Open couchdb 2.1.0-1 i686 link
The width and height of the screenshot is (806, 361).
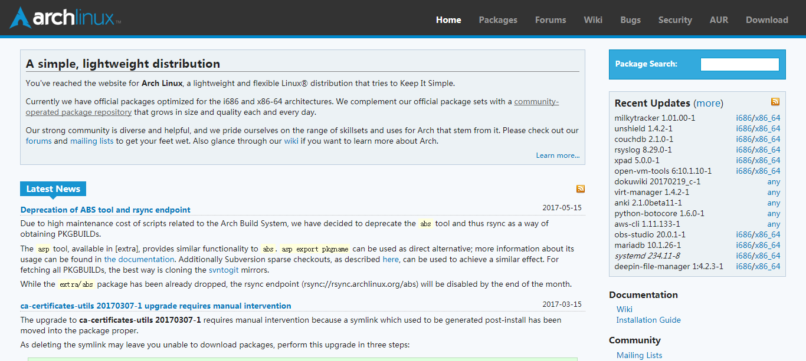point(743,139)
